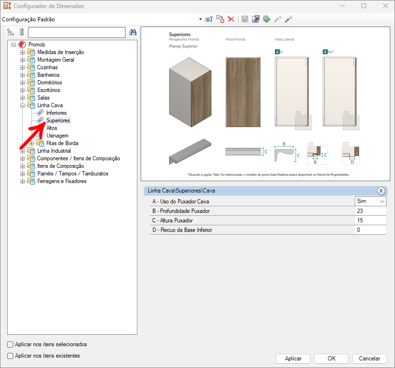
Task: Enable Aplicar nos itens selecionados checkbox
Action: tap(10, 344)
